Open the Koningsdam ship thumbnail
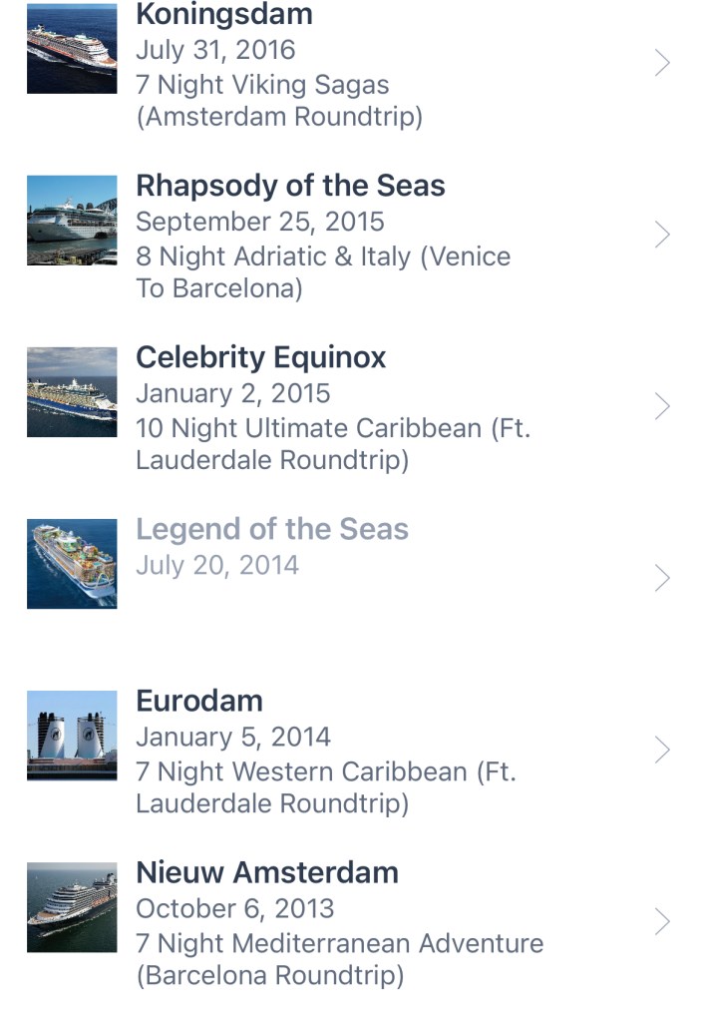This screenshot has height=1021, width=708. click(x=72, y=49)
